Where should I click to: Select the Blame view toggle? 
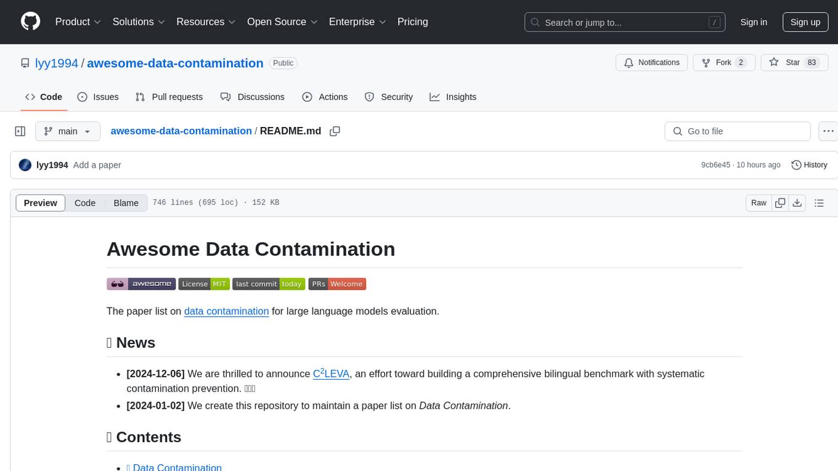(x=126, y=203)
